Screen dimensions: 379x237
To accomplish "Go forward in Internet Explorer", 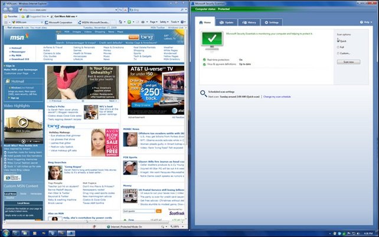I will (x=11, y=9).
